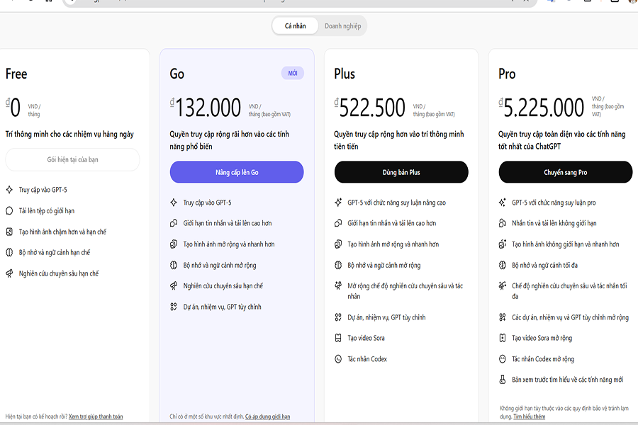The width and height of the screenshot is (638, 425).
Task: Click the sparkle icon beside Free plan GPT-5 access
Action: coord(9,190)
